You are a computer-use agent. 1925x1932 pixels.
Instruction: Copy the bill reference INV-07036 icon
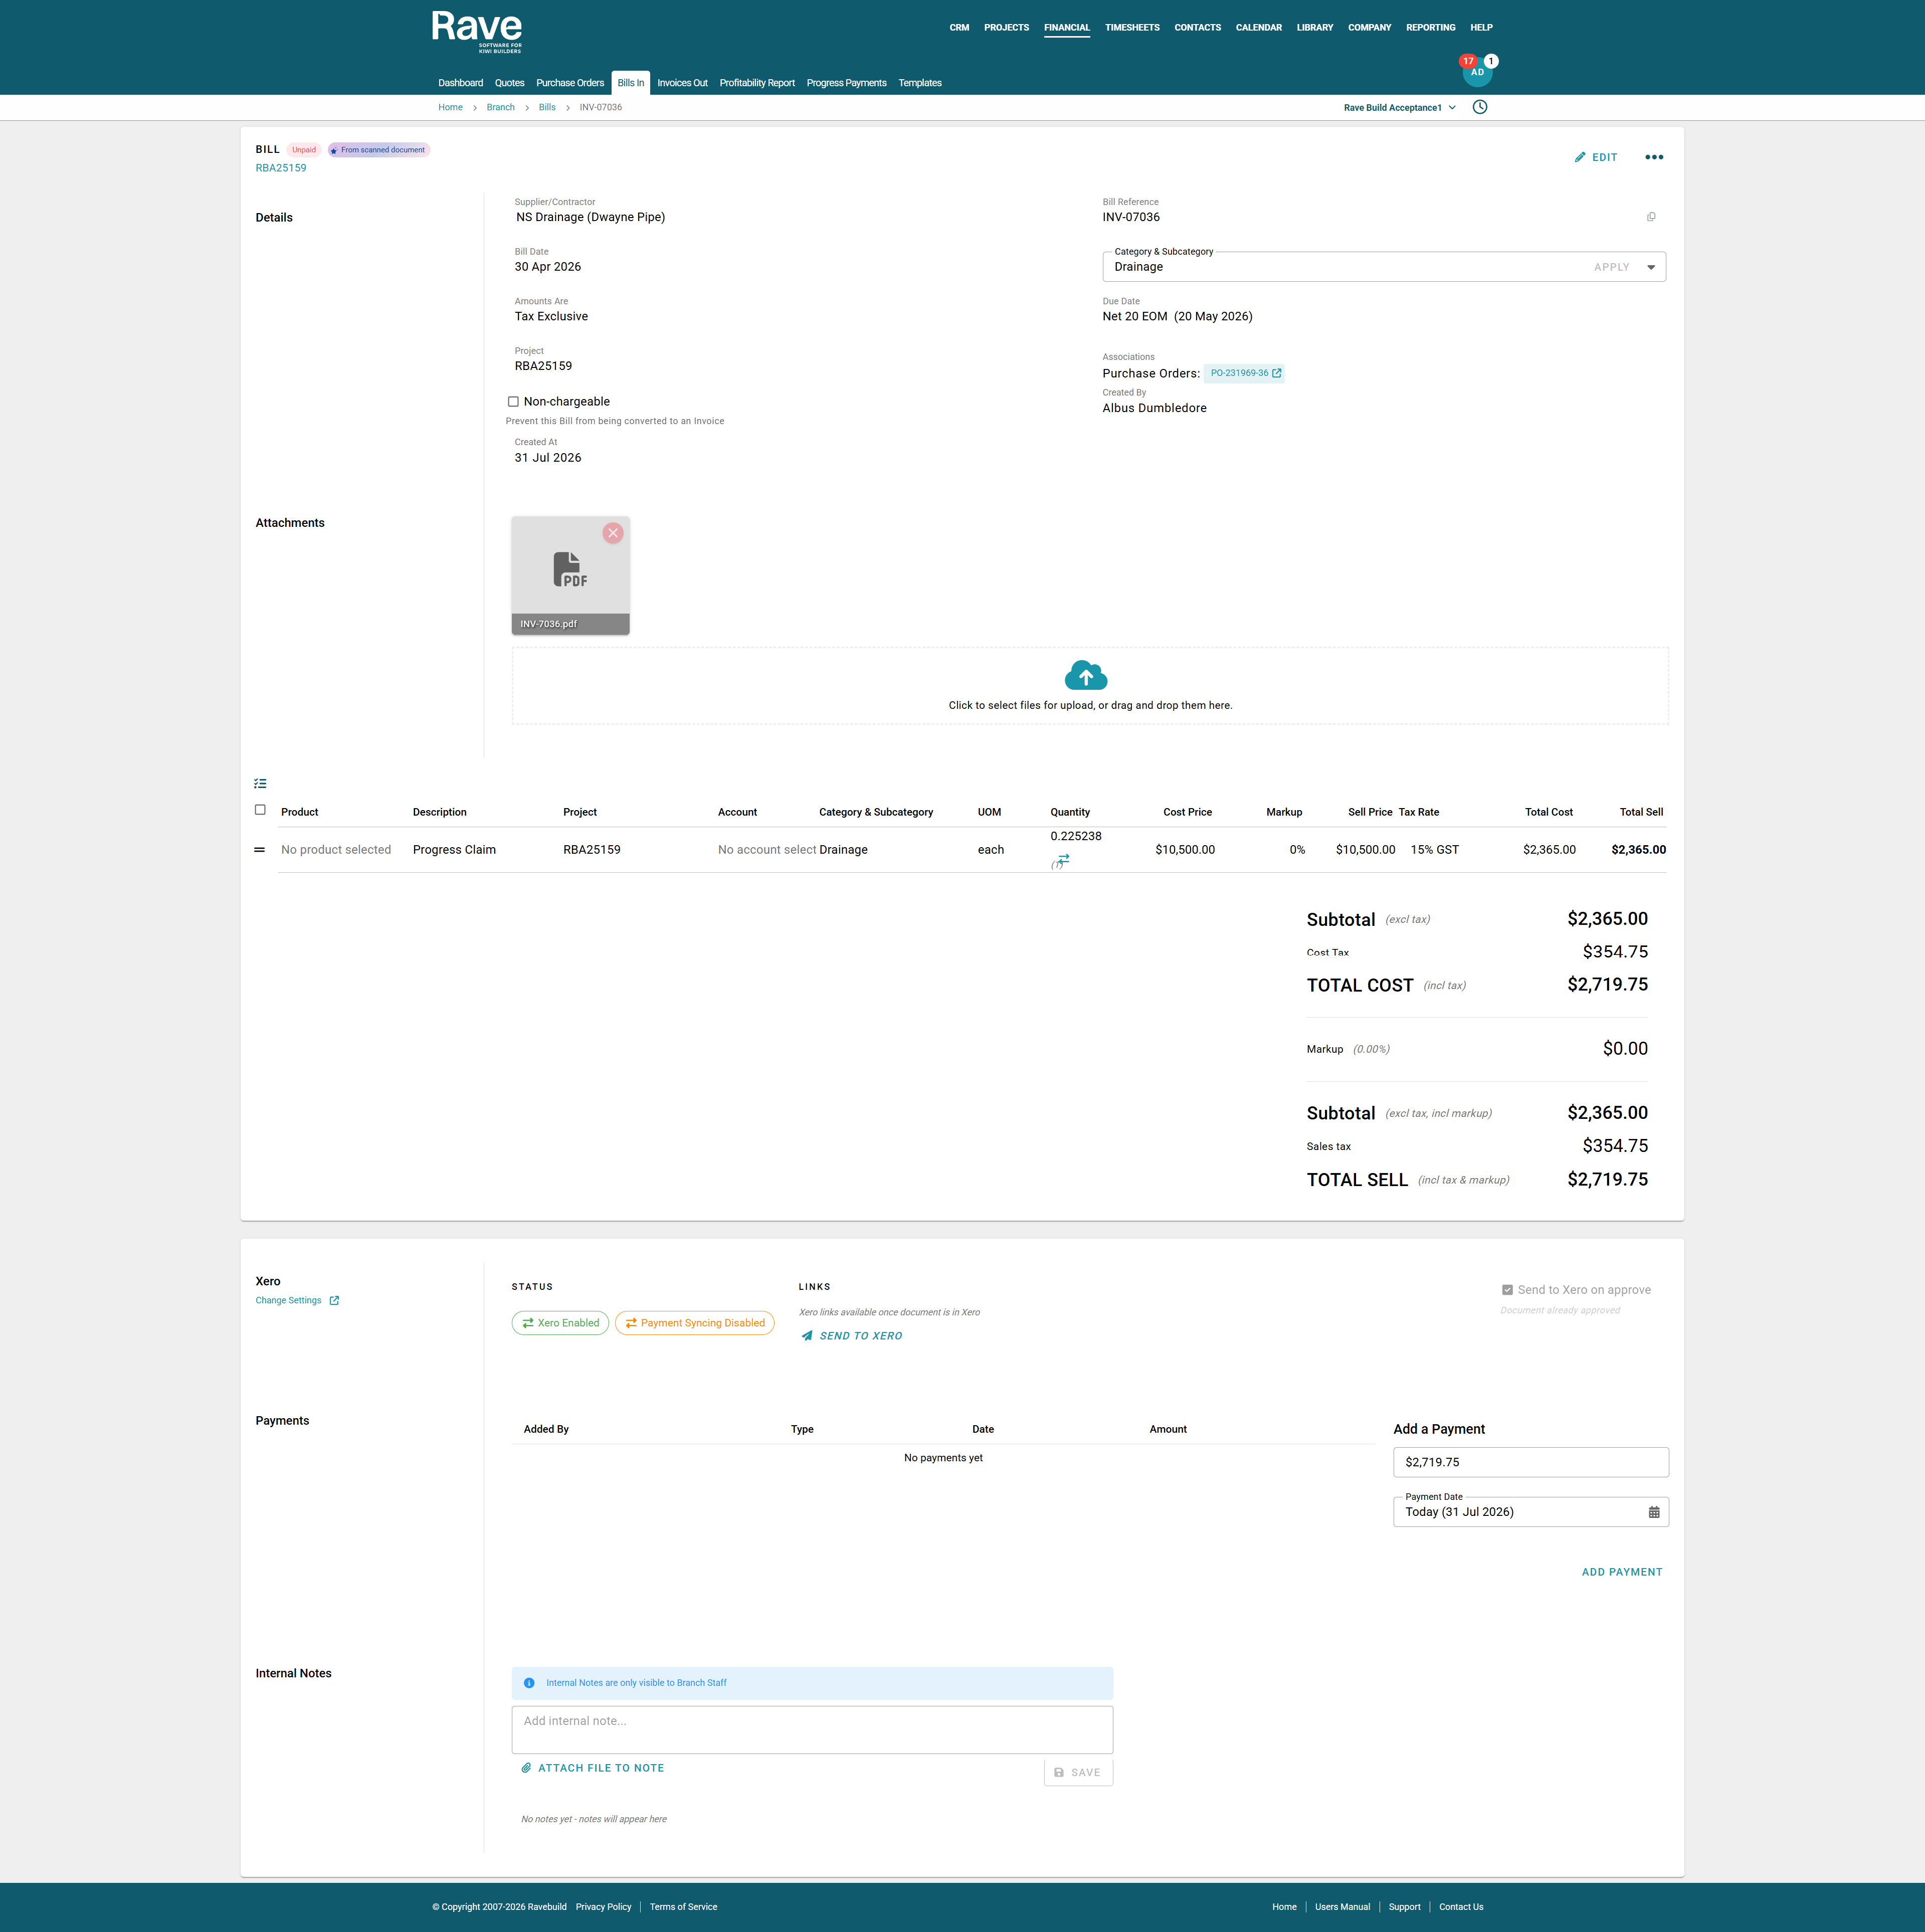point(1651,217)
